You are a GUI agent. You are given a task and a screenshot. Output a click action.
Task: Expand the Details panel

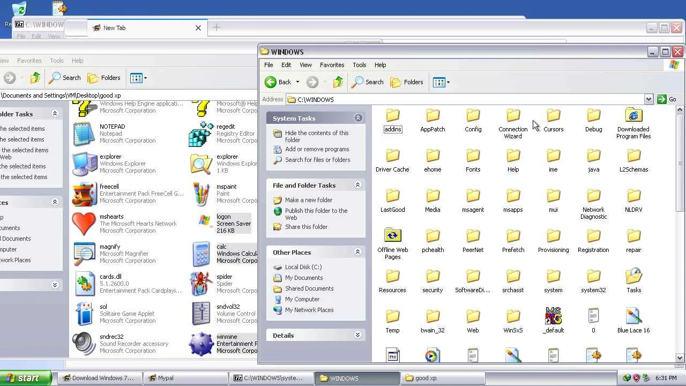pos(358,335)
